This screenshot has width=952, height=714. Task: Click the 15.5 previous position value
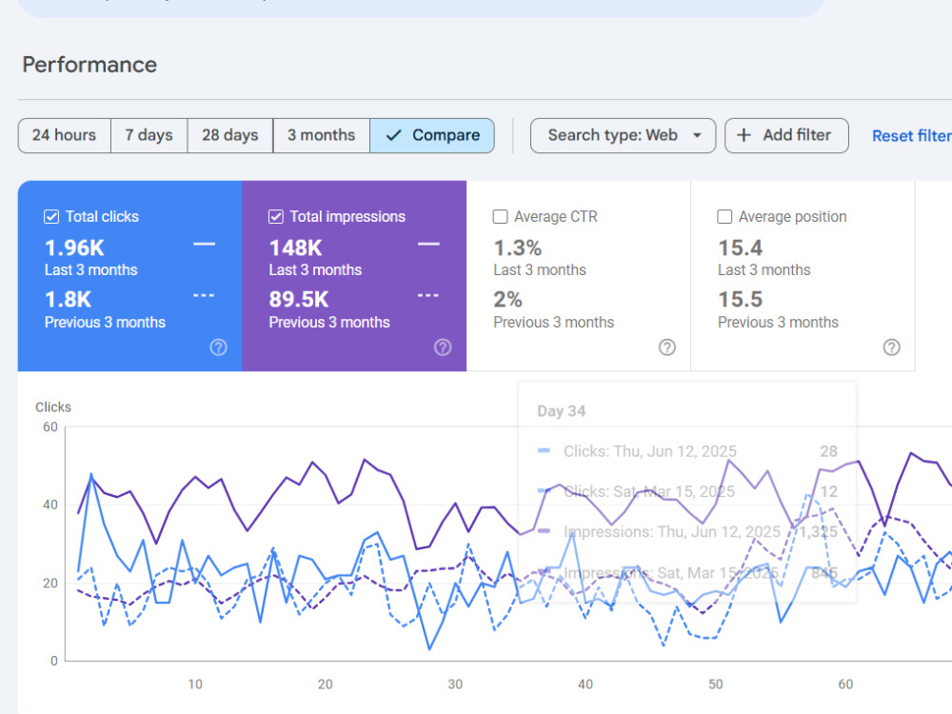(x=740, y=299)
